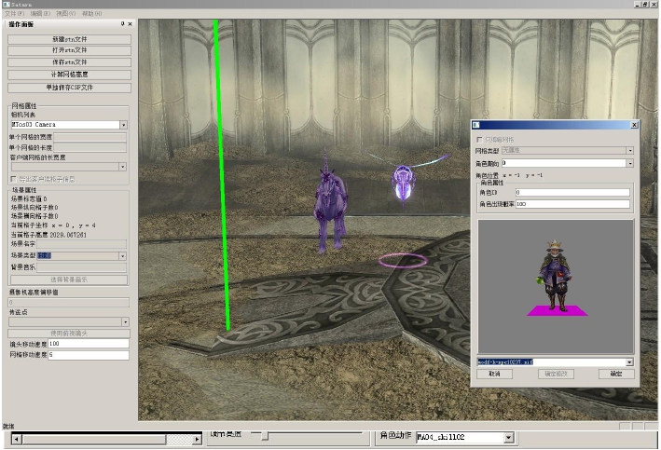Click the floating purple beetle model
The width and height of the screenshot is (661, 450).
click(x=403, y=184)
